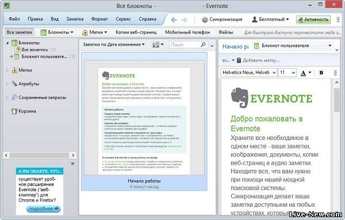Select Блокнот пользователя in the sidebar tree

point(44,56)
